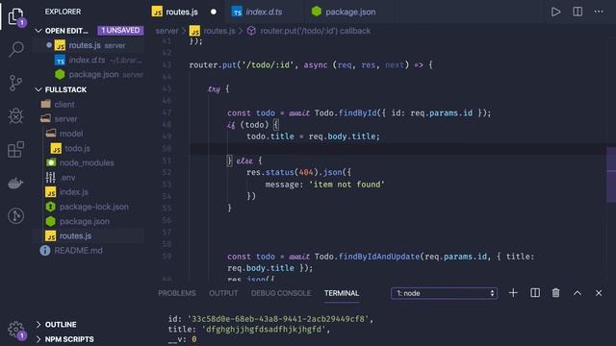The width and height of the screenshot is (616, 346).
Task: Expand the NPM SCRIPTS section
Action: [x=69, y=339]
